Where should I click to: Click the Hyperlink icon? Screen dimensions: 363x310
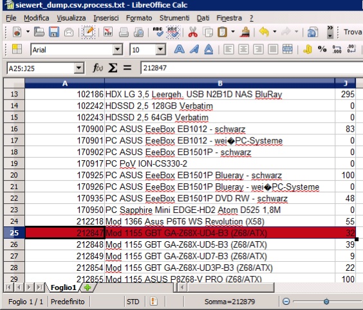click(313, 32)
